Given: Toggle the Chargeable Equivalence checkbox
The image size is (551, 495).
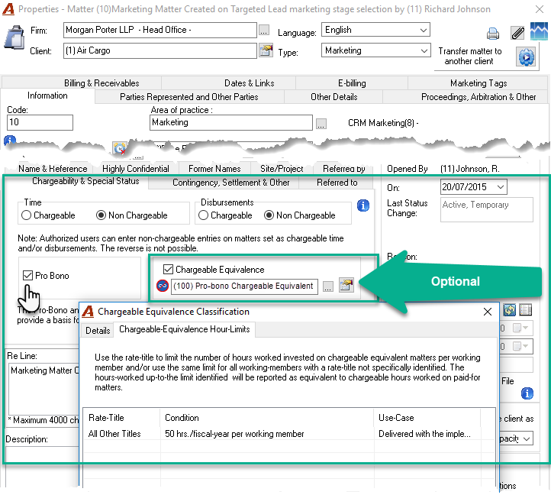Looking at the screenshot, I should pos(168,270).
